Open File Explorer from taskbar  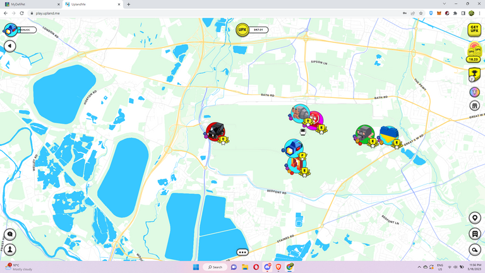point(244,267)
